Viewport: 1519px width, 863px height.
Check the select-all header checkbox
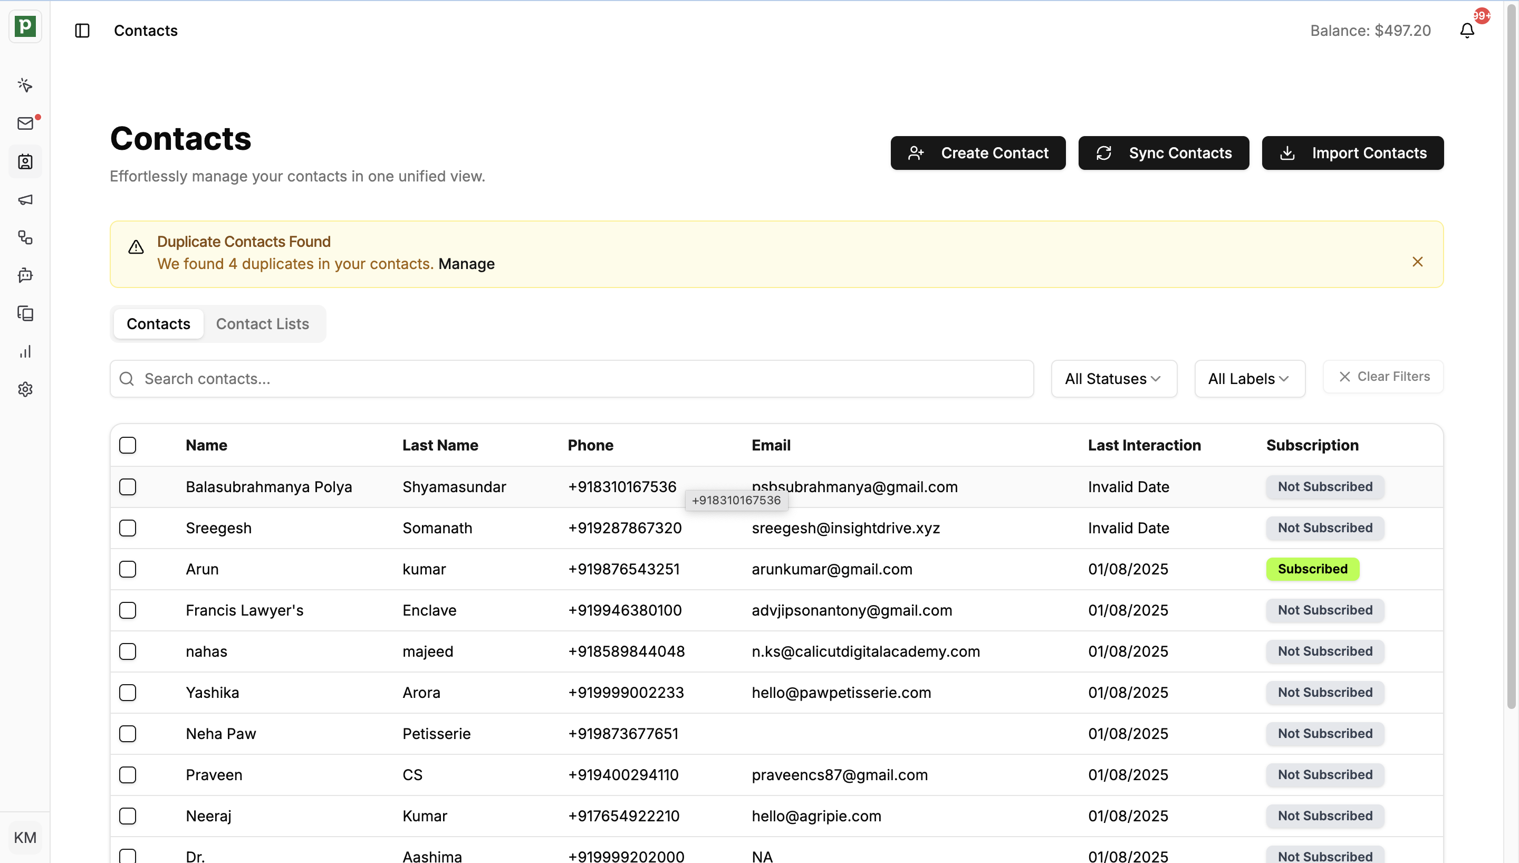127,445
